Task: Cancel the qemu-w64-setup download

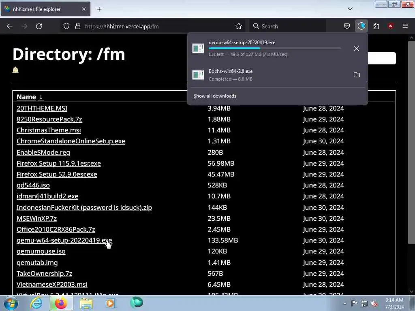Action: tap(357, 49)
